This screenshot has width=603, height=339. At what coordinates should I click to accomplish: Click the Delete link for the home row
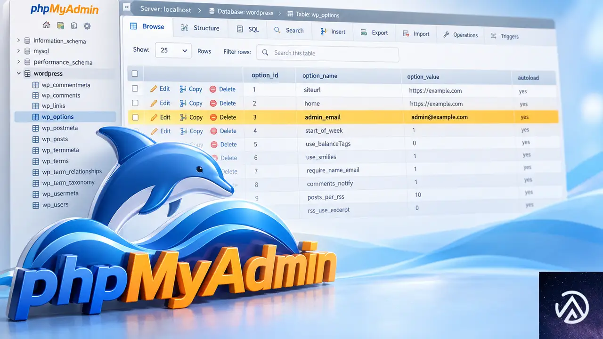click(228, 103)
